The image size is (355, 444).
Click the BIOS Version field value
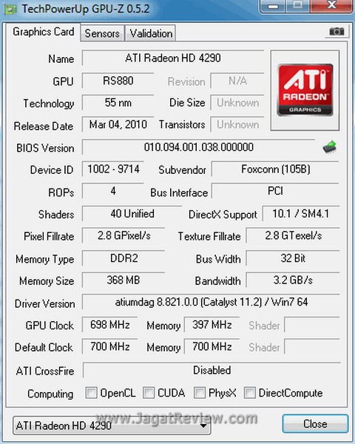198,147
